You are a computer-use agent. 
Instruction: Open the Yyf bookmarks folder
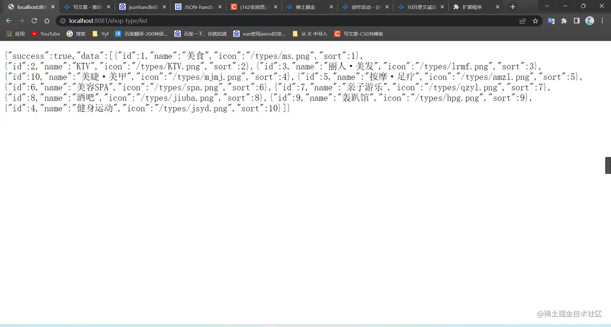[x=101, y=34]
